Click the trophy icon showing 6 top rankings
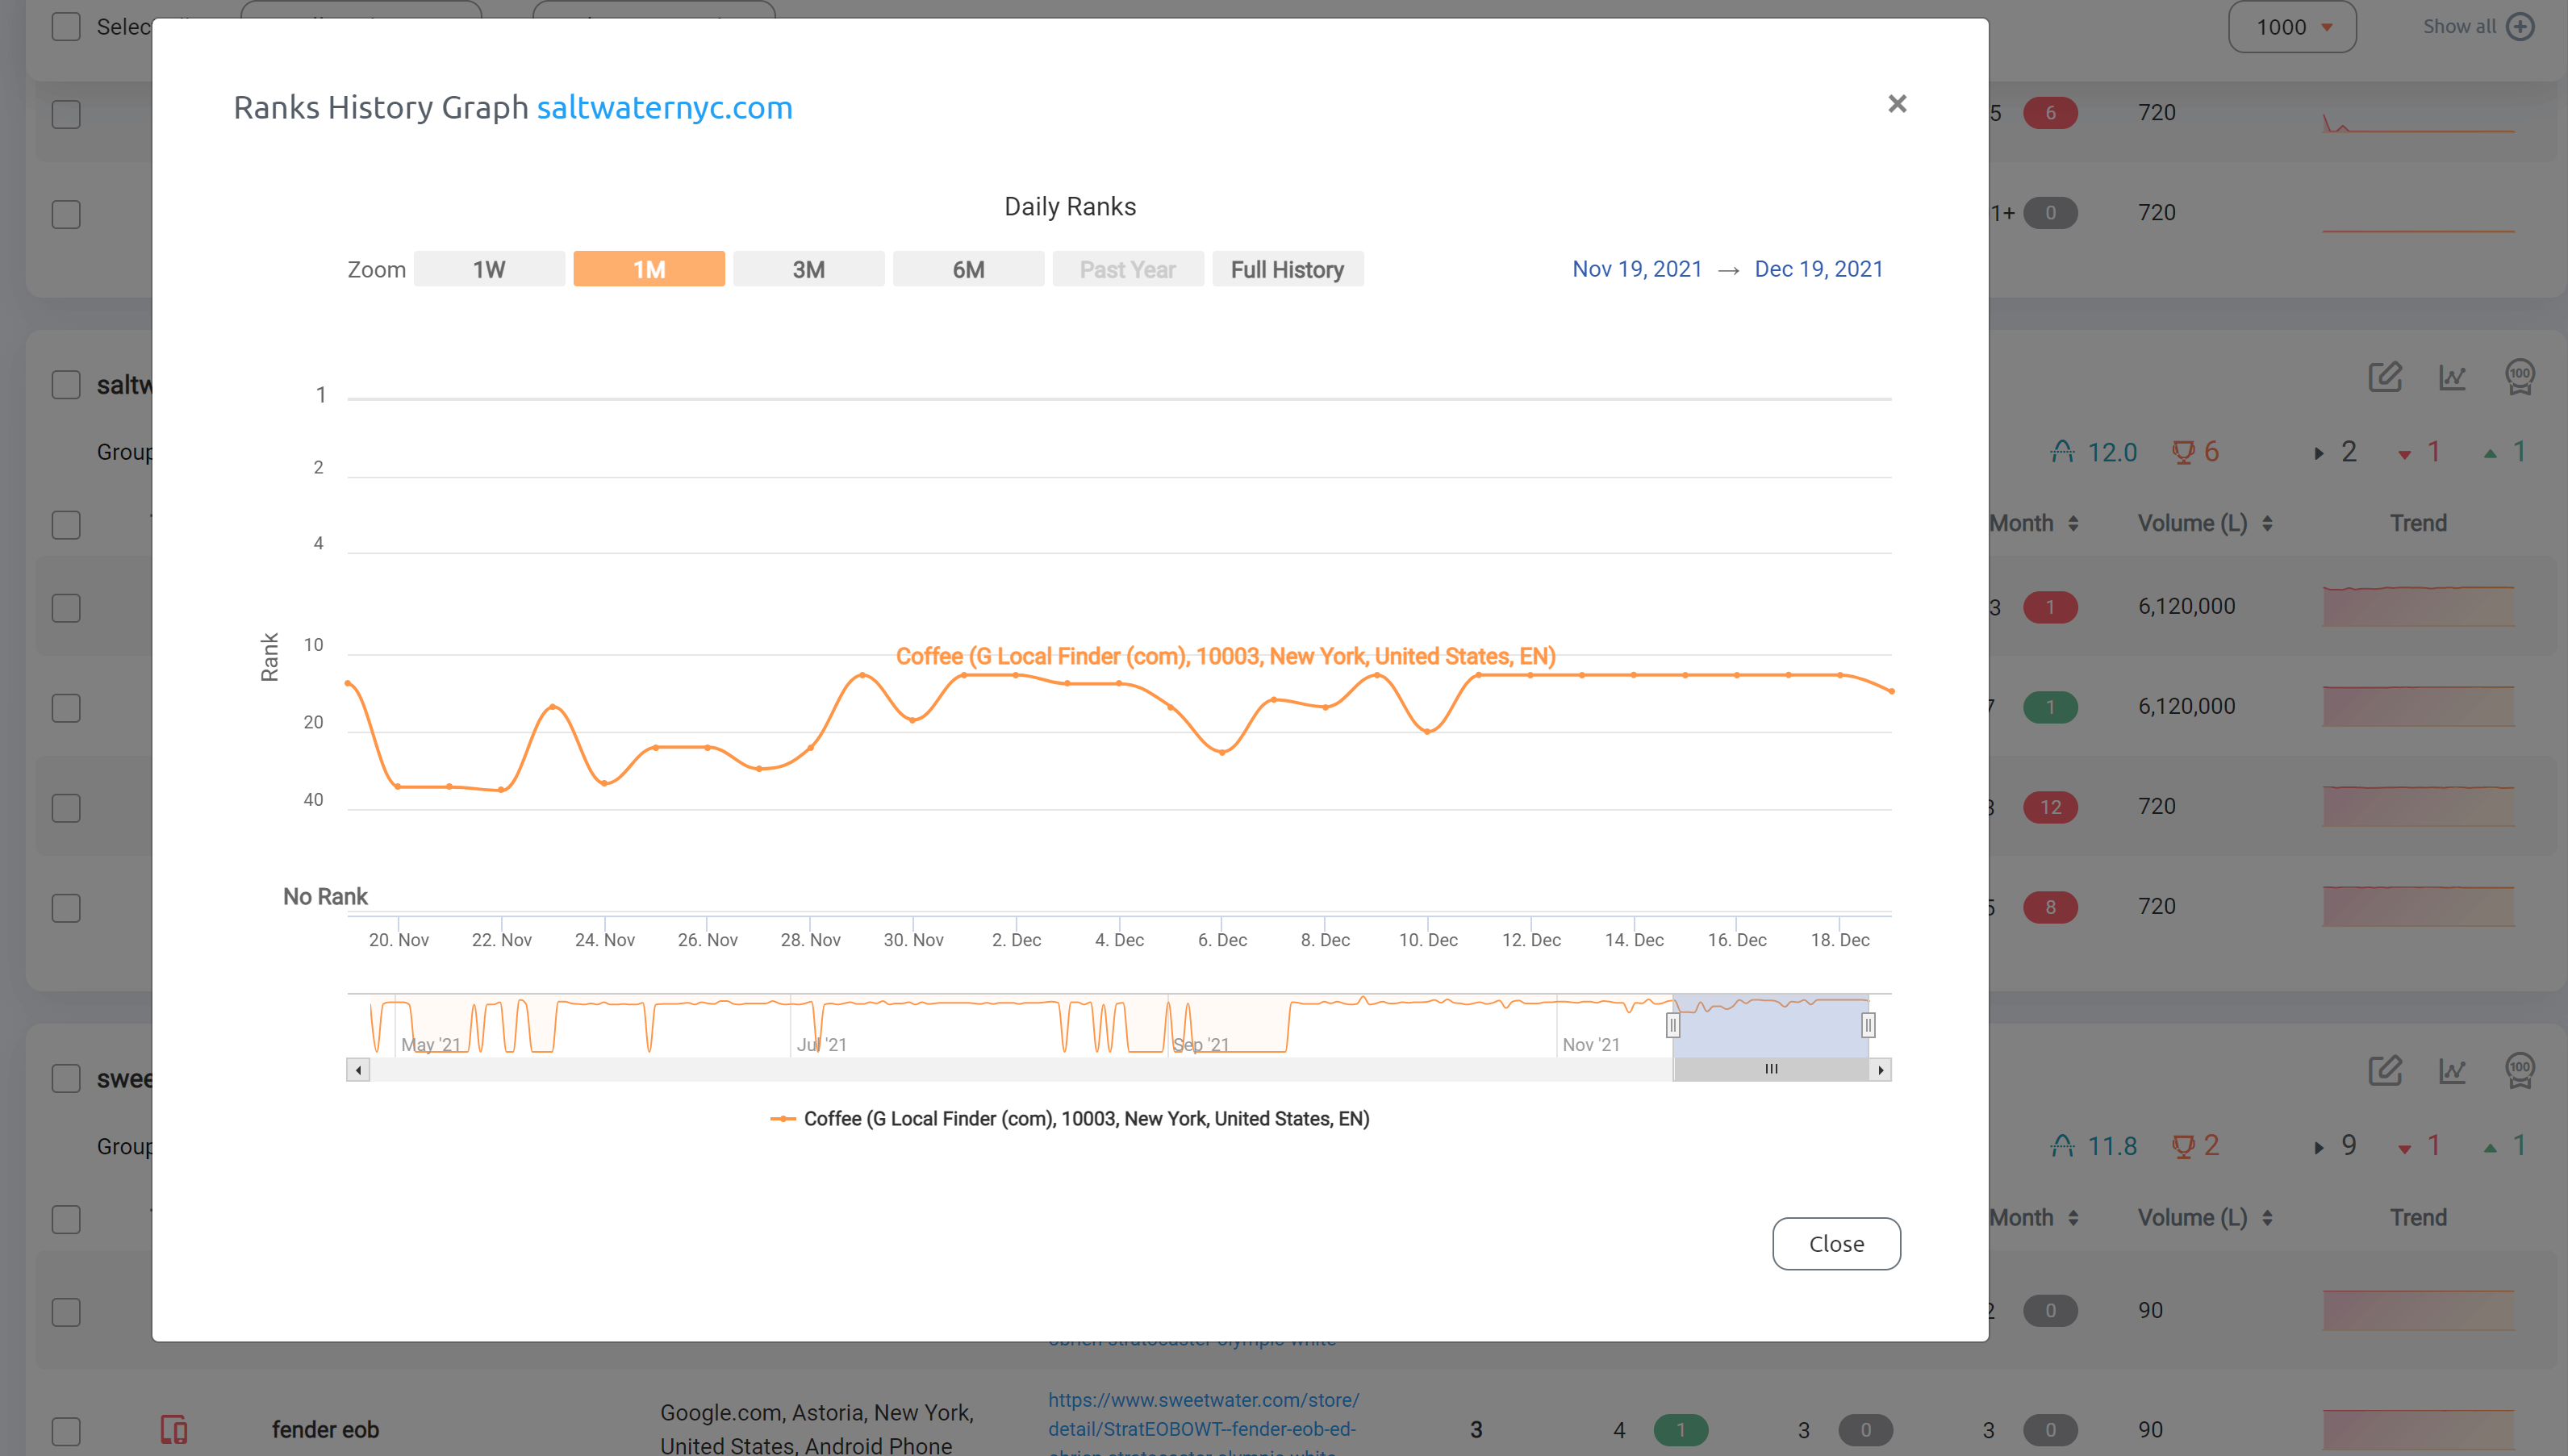Viewport: 2568px width, 1456px height. click(x=2184, y=451)
